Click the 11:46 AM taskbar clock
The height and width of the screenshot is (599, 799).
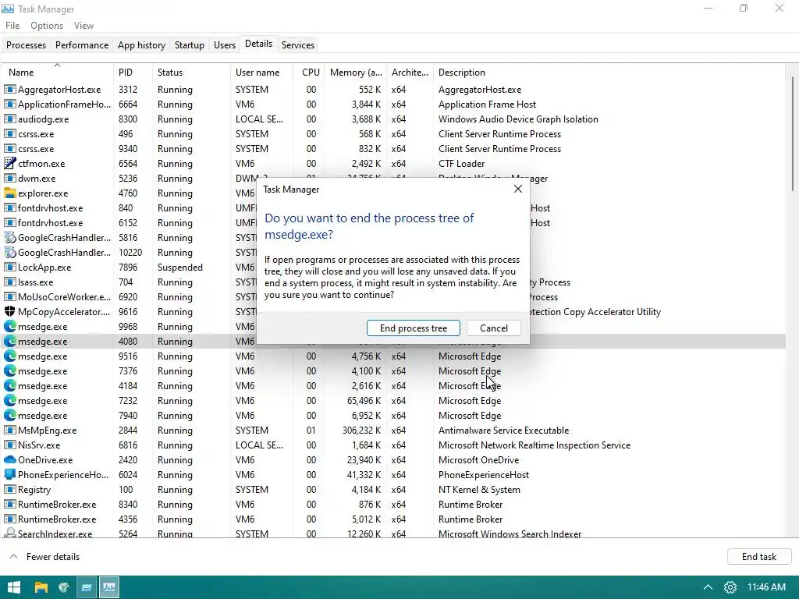tap(766, 587)
